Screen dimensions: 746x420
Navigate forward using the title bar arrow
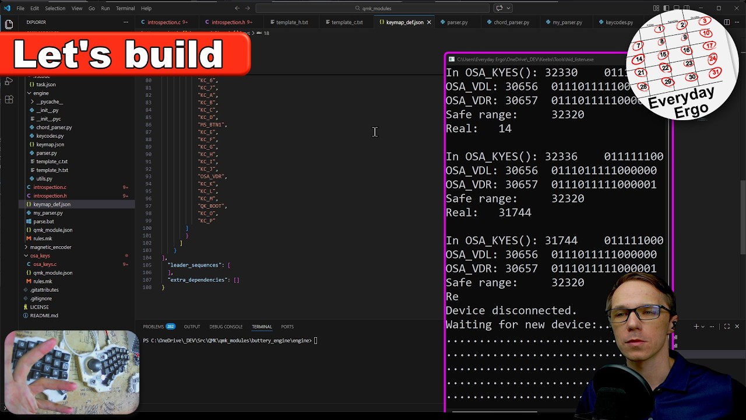(248, 8)
